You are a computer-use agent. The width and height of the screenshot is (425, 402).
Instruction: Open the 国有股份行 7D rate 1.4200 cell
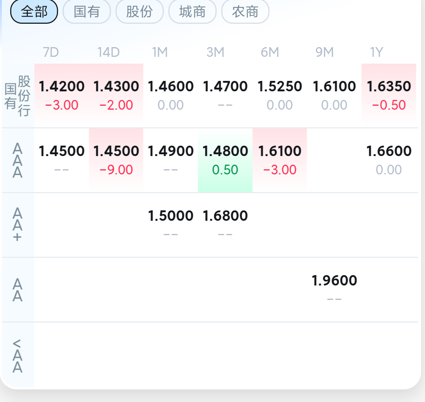tap(61, 95)
